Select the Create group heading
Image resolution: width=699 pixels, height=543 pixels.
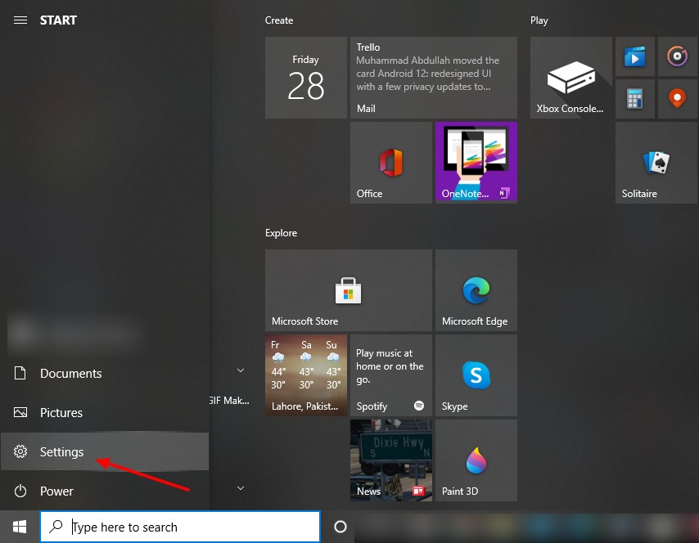click(279, 20)
